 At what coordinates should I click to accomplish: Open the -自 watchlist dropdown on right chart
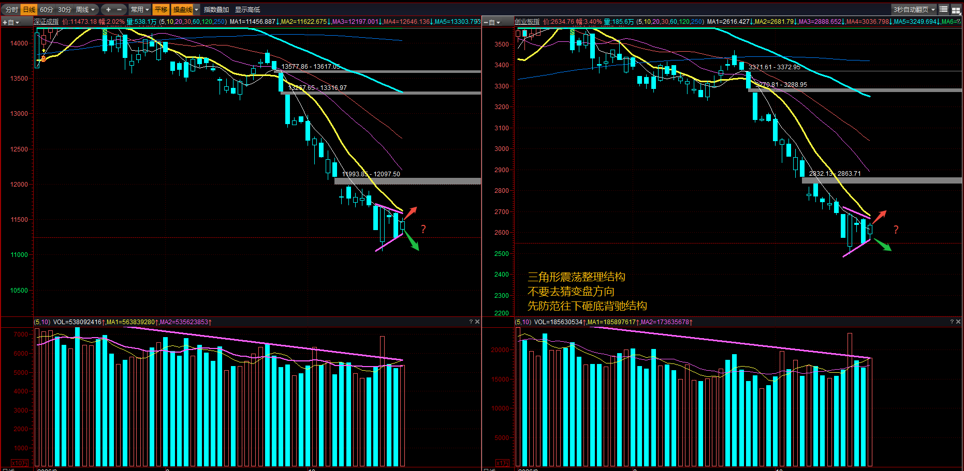492,22
